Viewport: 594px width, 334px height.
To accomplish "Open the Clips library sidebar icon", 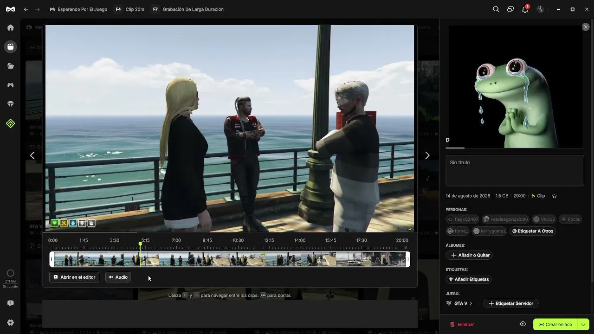I will click(x=11, y=47).
